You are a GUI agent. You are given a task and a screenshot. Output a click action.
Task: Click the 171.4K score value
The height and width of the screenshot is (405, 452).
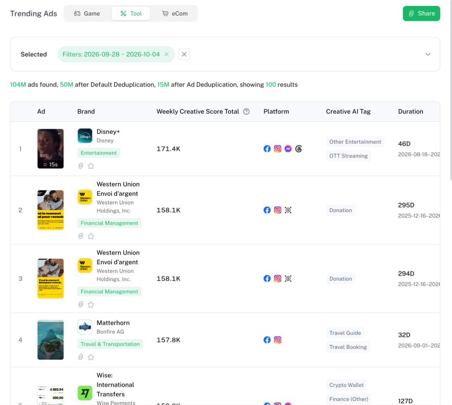[x=168, y=149]
